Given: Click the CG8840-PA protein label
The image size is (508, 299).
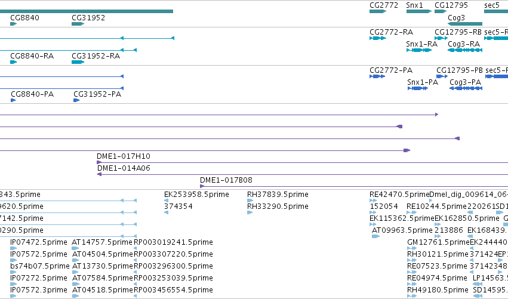Looking at the screenshot, I should [x=32, y=94].
